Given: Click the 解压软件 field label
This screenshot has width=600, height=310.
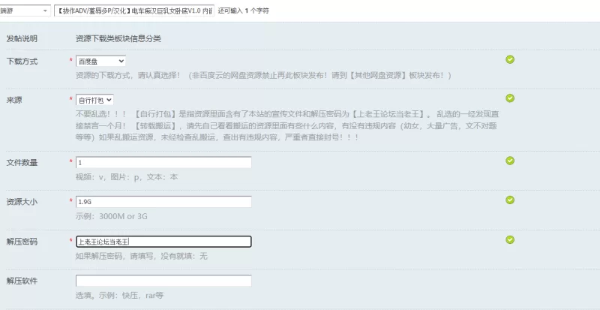Looking at the screenshot, I should coord(22,281).
